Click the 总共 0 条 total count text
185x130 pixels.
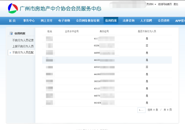153,110
